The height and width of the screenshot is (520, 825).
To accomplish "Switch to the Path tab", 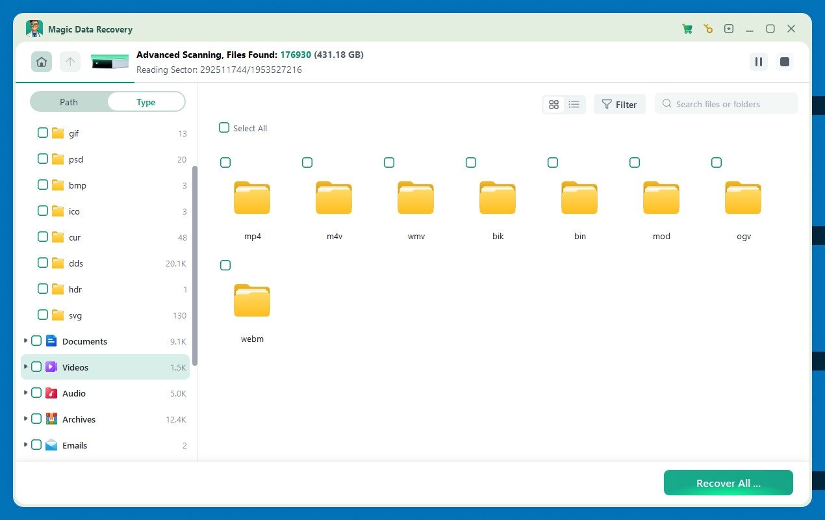I will [x=68, y=101].
